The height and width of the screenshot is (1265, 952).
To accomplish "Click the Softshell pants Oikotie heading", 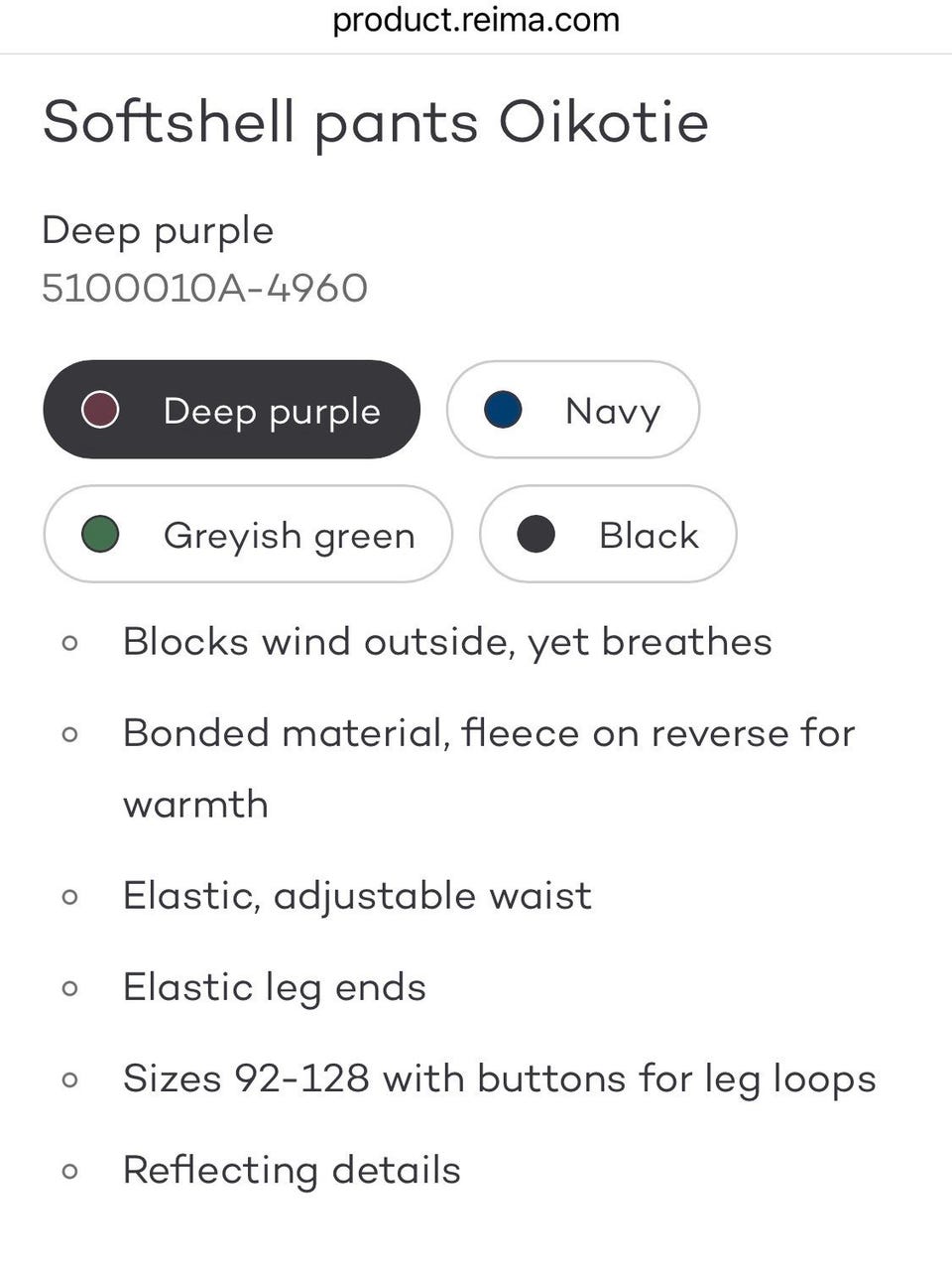I will (x=376, y=123).
